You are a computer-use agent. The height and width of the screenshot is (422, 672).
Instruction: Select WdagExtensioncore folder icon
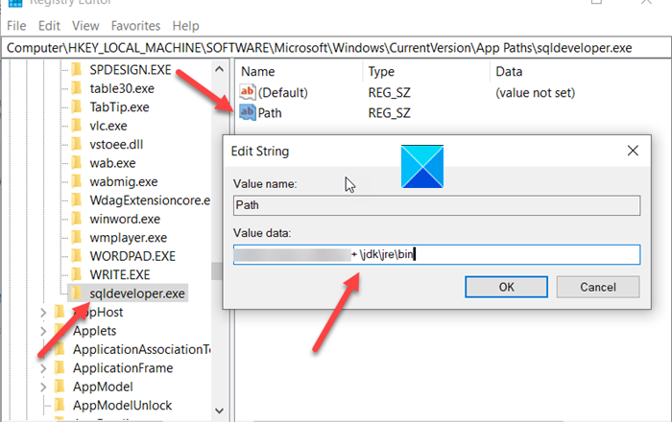pos(77,199)
